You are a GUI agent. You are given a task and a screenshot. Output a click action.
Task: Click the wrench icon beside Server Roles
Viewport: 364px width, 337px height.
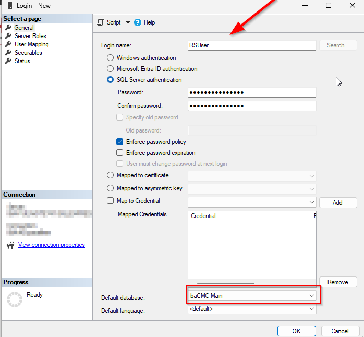pos(8,36)
